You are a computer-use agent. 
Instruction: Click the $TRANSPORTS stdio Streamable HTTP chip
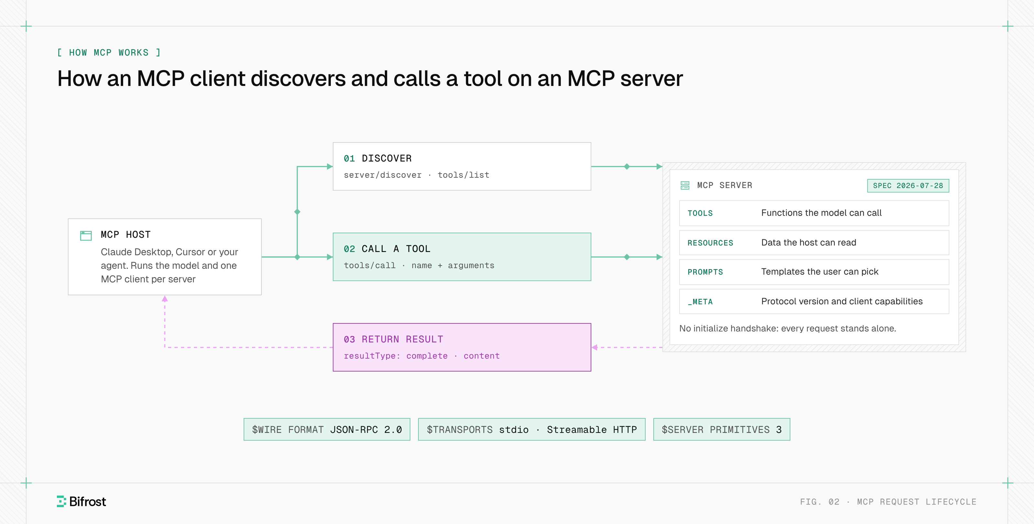tap(532, 430)
